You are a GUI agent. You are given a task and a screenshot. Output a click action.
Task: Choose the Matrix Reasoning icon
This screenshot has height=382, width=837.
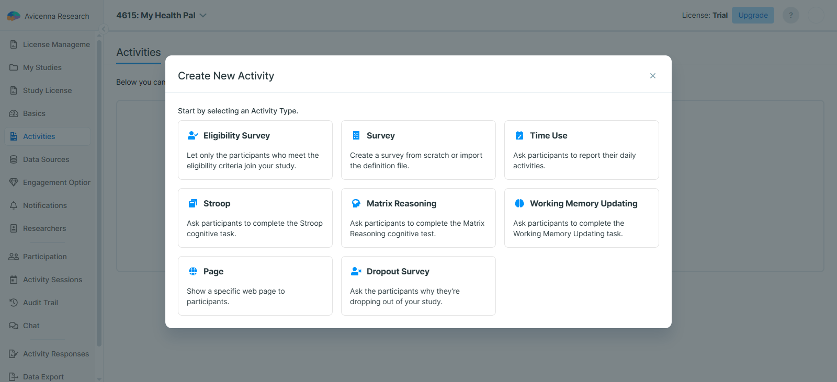[x=356, y=204]
